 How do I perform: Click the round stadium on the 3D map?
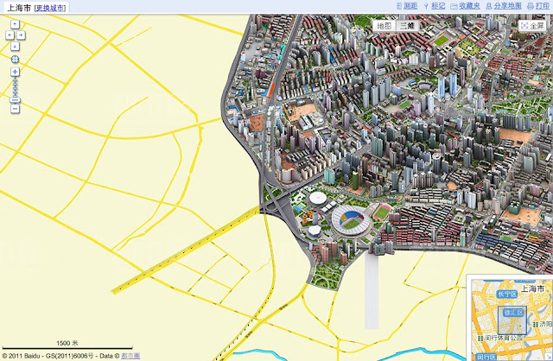351,221
